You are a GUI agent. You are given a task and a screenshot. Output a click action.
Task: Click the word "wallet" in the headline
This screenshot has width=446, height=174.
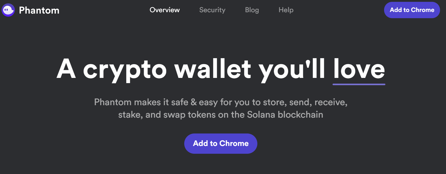click(213, 69)
